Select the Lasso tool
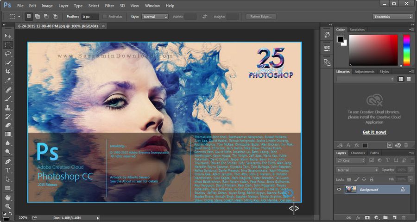 pos(8,54)
